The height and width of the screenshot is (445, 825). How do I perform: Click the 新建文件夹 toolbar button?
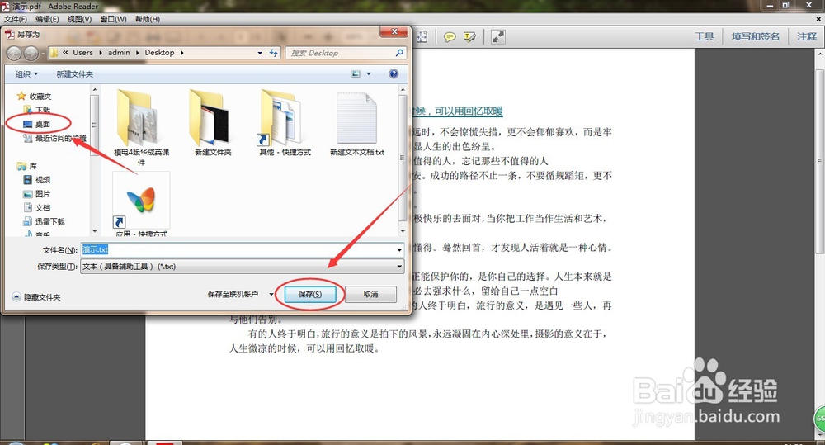(x=75, y=74)
